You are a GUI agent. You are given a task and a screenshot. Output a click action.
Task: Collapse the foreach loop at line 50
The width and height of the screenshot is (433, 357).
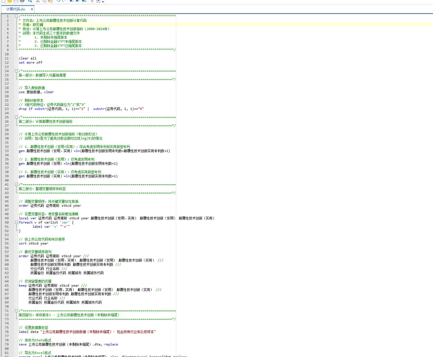[x=16, y=222]
